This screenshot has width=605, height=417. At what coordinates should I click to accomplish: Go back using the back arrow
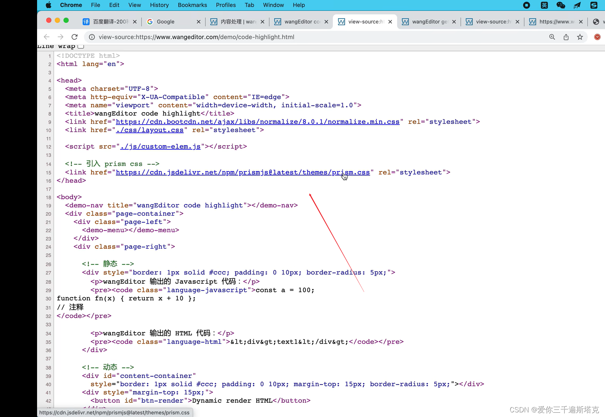(x=47, y=37)
